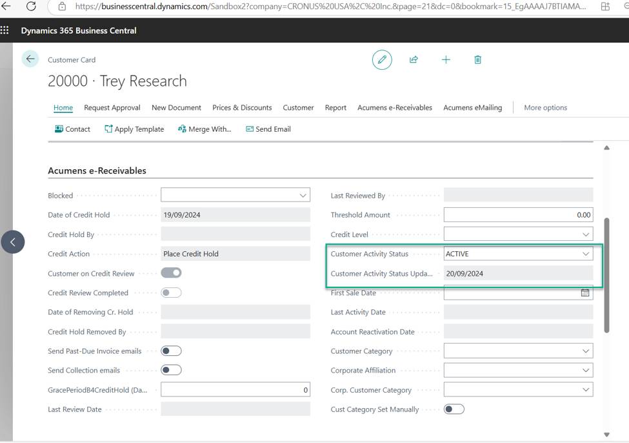Screen dimensions: 629x443
Task: Open Acumens eMailing menu
Action: [x=472, y=108]
